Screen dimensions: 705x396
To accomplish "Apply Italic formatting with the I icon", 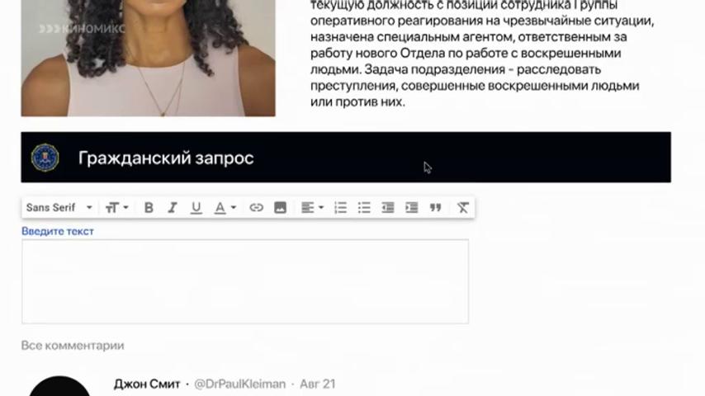I will [173, 208].
